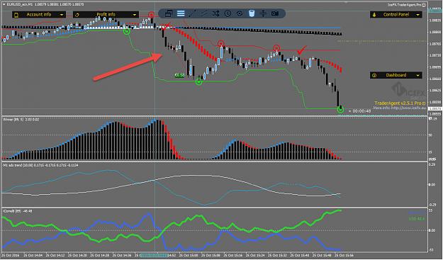Open the More info icefx.eu link
This screenshot has height=260, width=443.
[400, 108]
